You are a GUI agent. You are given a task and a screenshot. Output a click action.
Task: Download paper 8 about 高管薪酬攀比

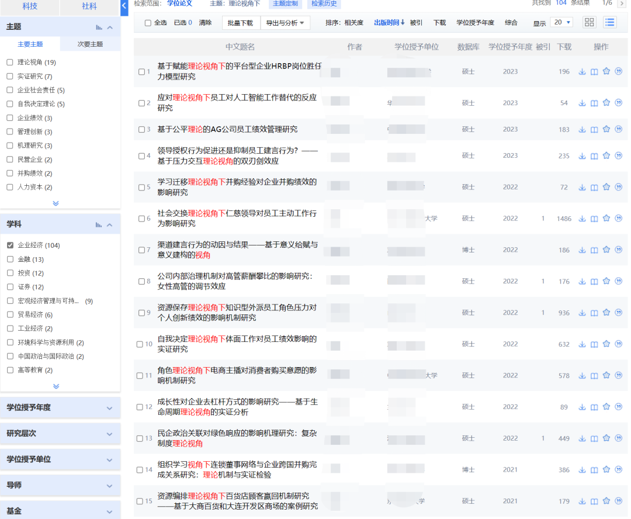coord(582,282)
